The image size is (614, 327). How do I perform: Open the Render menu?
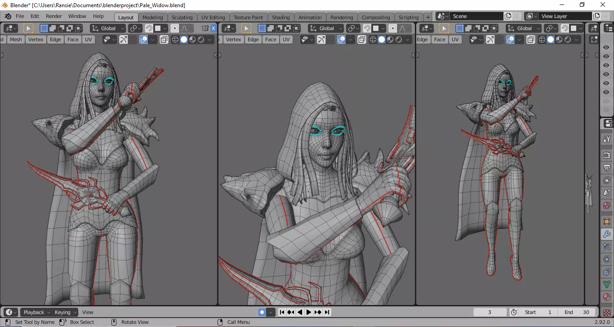[x=53, y=16]
